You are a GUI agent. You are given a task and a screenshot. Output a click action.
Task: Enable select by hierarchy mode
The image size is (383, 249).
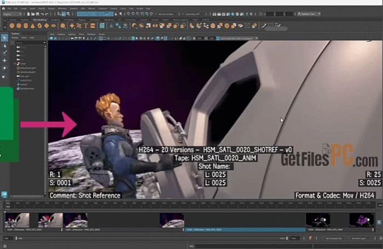coord(59,14)
